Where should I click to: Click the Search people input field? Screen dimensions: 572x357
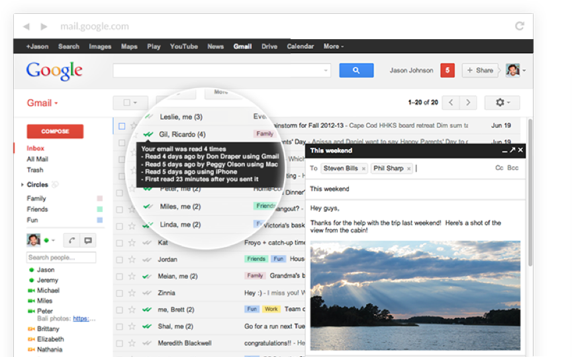point(61,257)
